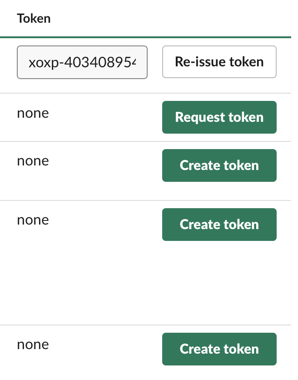Click the white outlined button in first row
This screenshot has height=380, width=298.
[x=219, y=62]
